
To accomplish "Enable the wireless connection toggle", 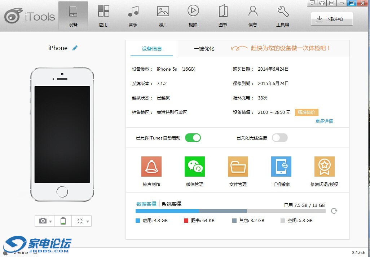I will tap(279, 138).
